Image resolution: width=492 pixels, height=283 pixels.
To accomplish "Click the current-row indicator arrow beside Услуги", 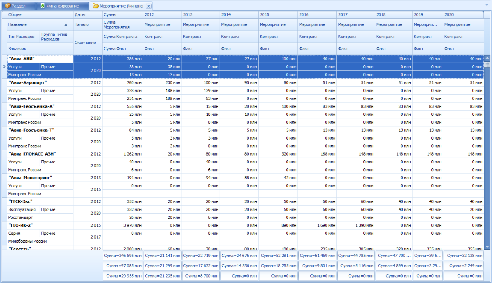I will (x=4, y=66).
